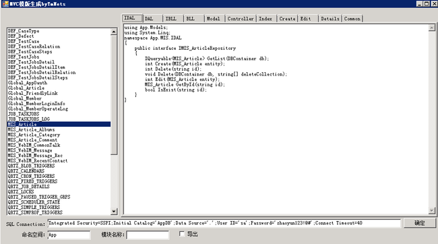Switch to the IDAL tab
Image resolution: width=438 pixels, height=244 pixels.
coord(132,18)
